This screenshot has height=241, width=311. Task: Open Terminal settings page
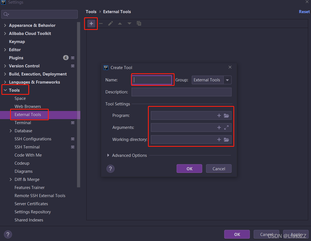(23, 123)
